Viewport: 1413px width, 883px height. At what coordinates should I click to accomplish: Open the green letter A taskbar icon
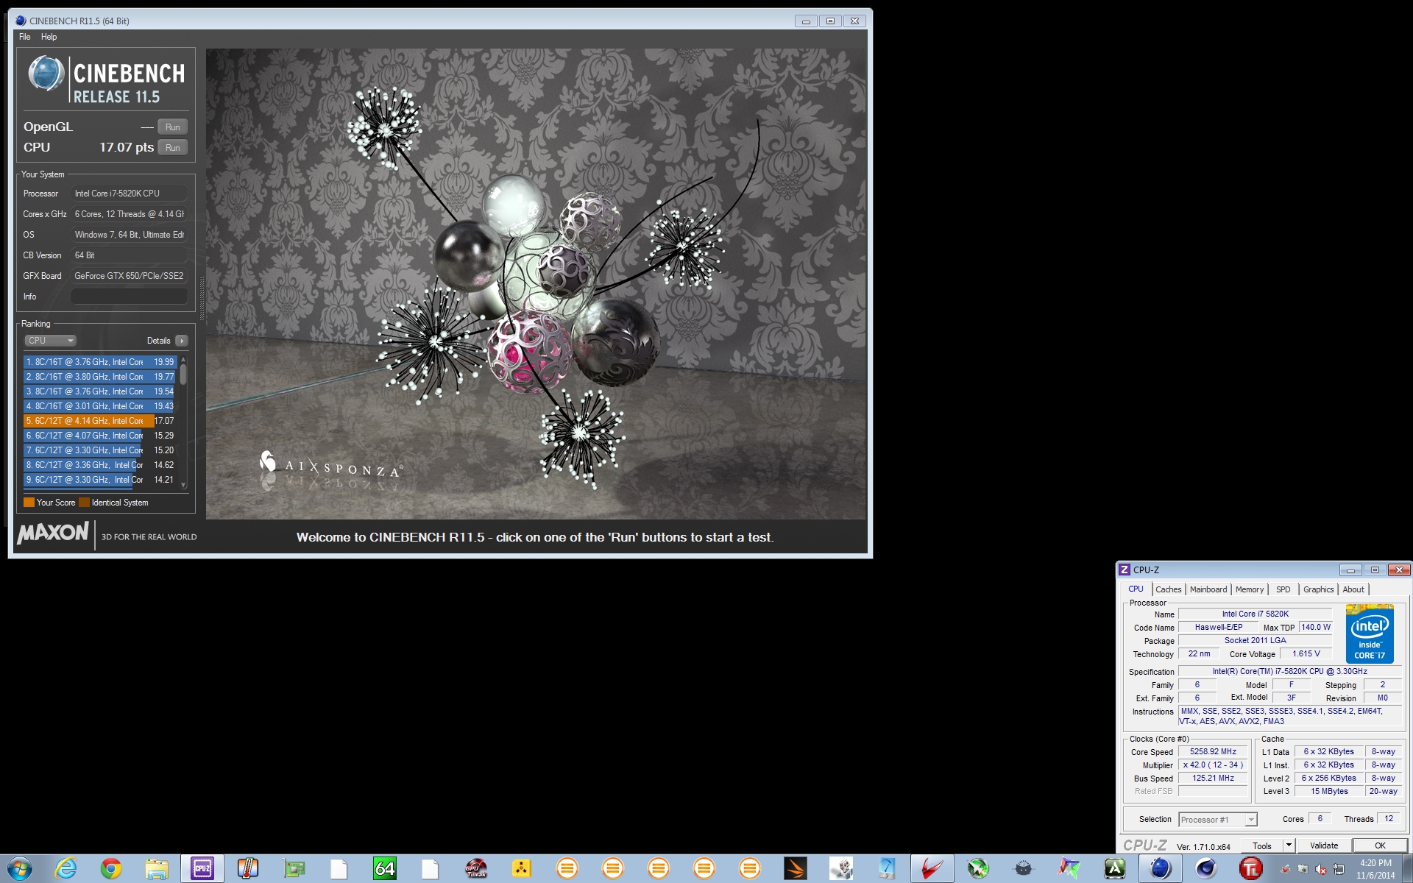click(1115, 869)
